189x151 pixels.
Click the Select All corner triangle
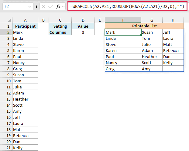tap(9, 20)
